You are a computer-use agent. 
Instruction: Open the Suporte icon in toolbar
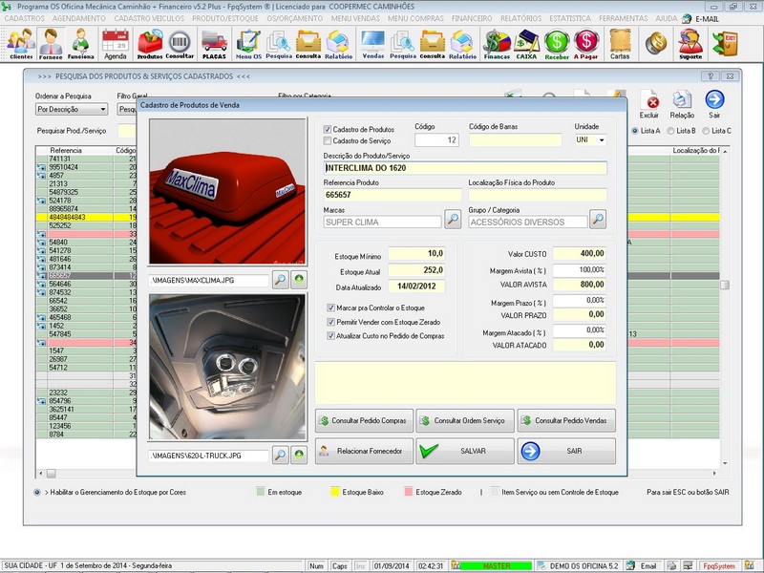[x=690, y=43]
